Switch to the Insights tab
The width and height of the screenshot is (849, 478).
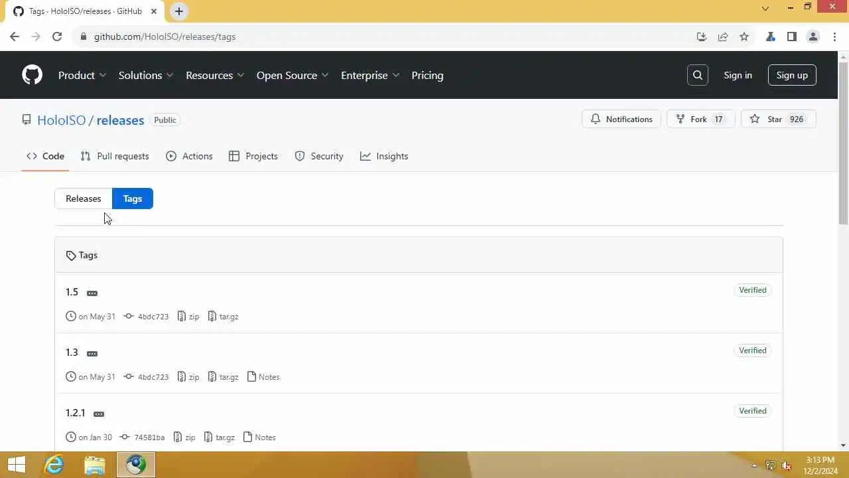click(384, 156)
